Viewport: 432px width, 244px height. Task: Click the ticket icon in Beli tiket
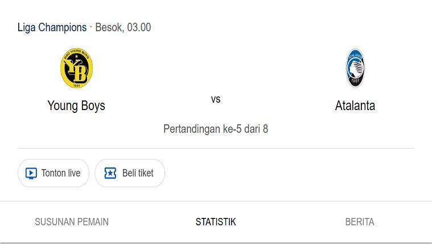click(110, 173)
